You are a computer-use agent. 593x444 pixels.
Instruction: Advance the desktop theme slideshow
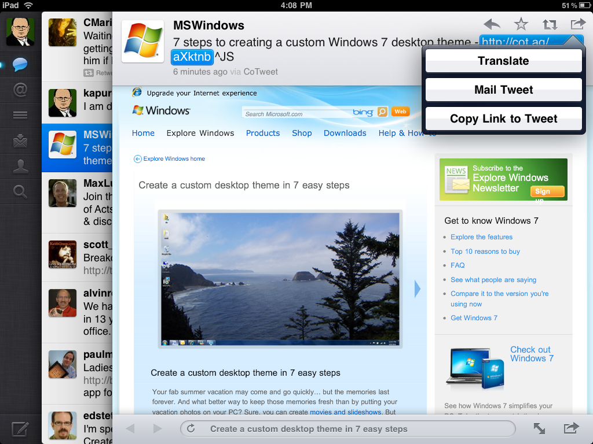(418, 288)
